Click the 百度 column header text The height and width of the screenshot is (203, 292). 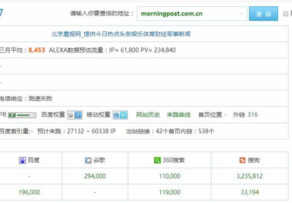(34, 160)
